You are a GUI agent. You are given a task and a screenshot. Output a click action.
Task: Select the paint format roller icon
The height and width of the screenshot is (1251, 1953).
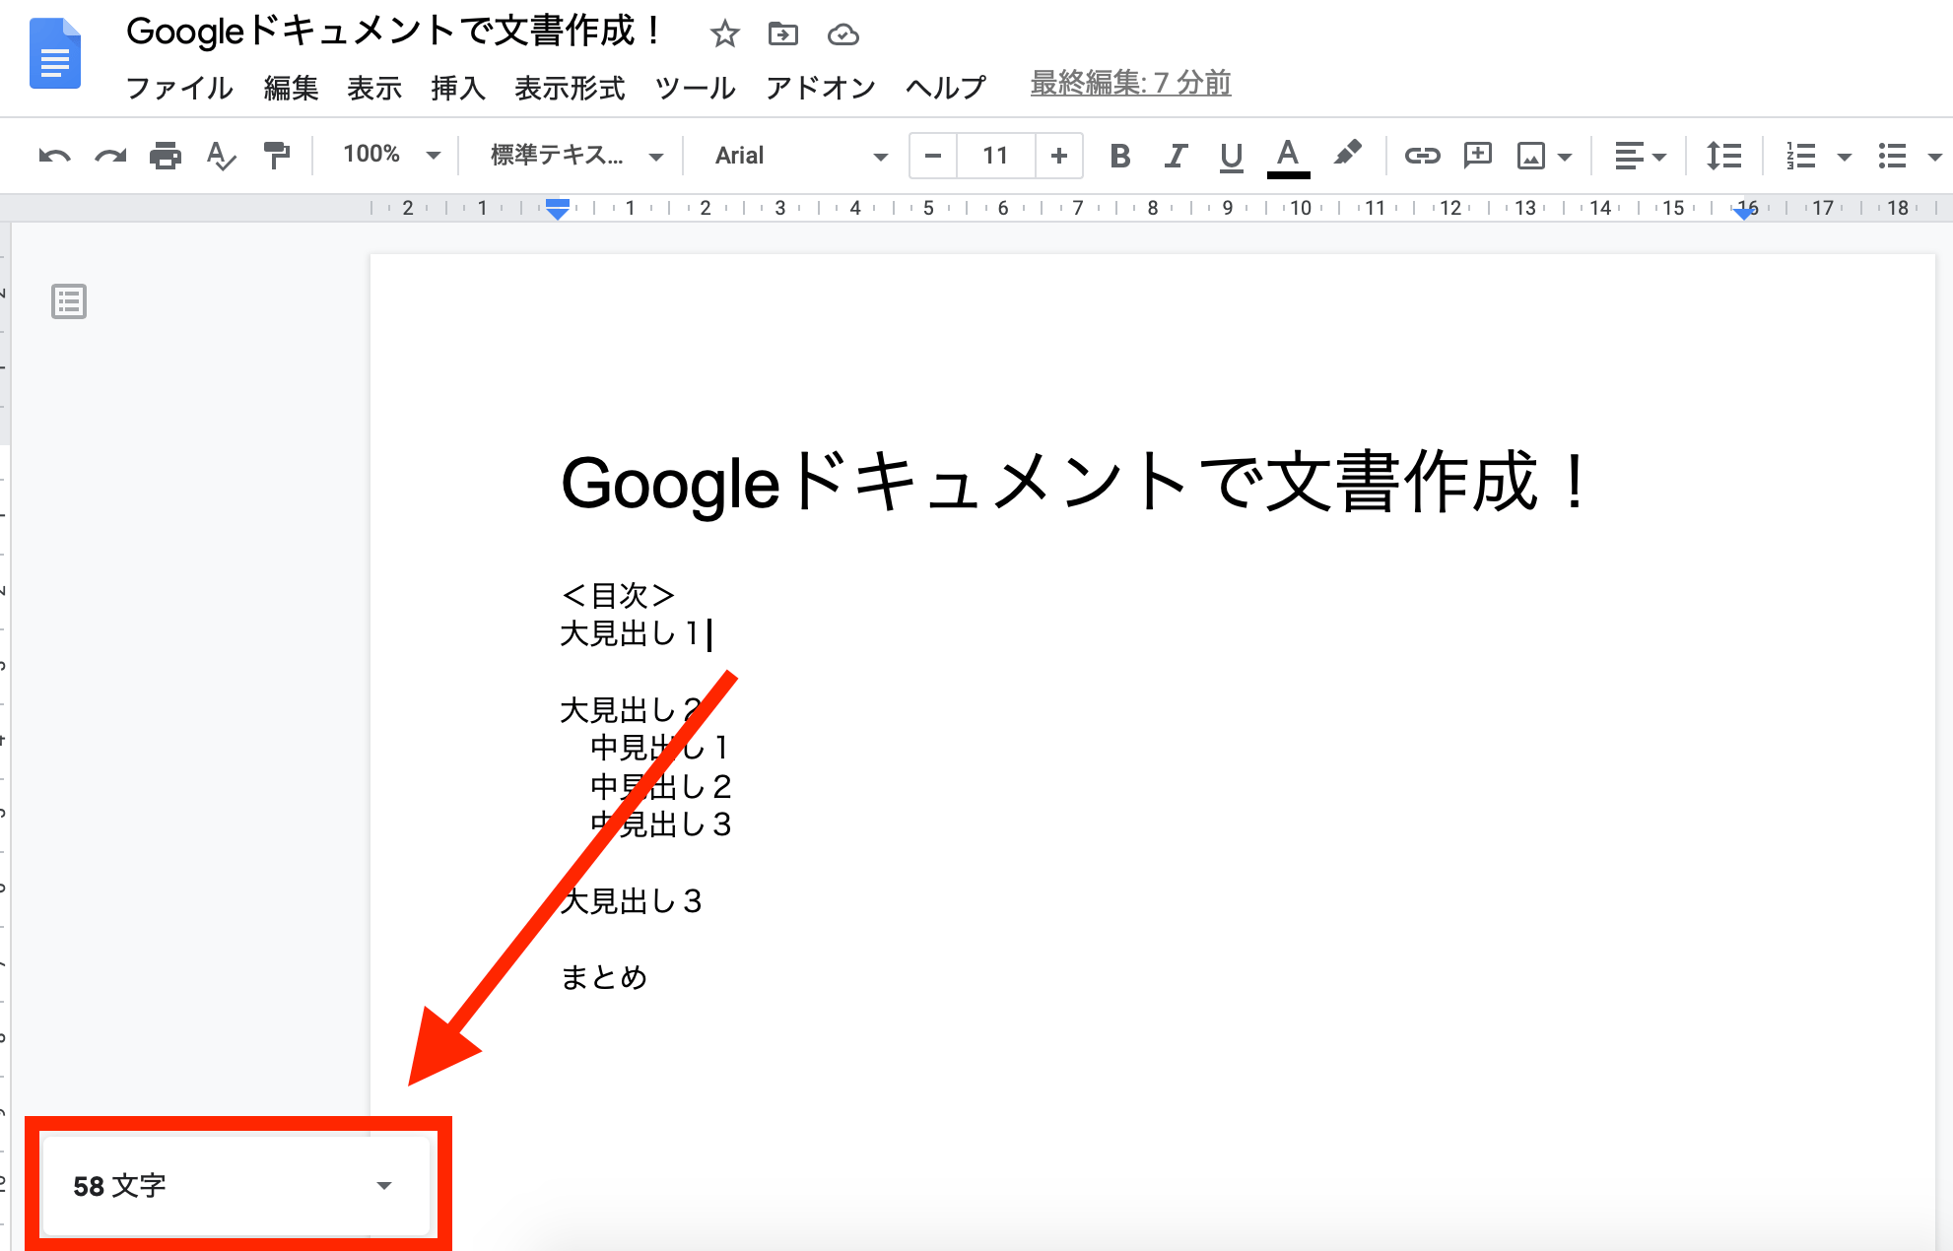277,156
